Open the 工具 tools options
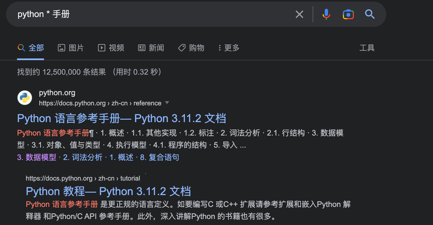433x225 pixels. 367,48
